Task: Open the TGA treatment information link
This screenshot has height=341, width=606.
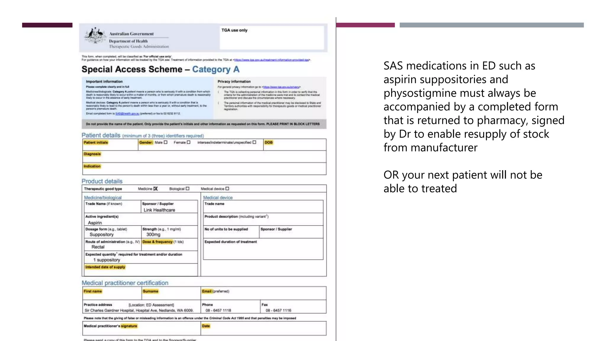Action: point(271,60)
